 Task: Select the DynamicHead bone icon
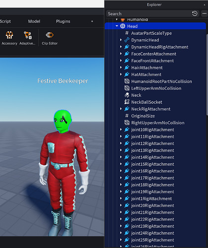point(127,40)
